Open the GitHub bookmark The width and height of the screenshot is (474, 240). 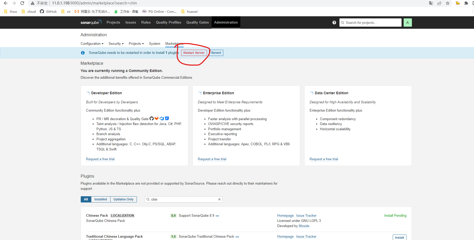point(48,11)
